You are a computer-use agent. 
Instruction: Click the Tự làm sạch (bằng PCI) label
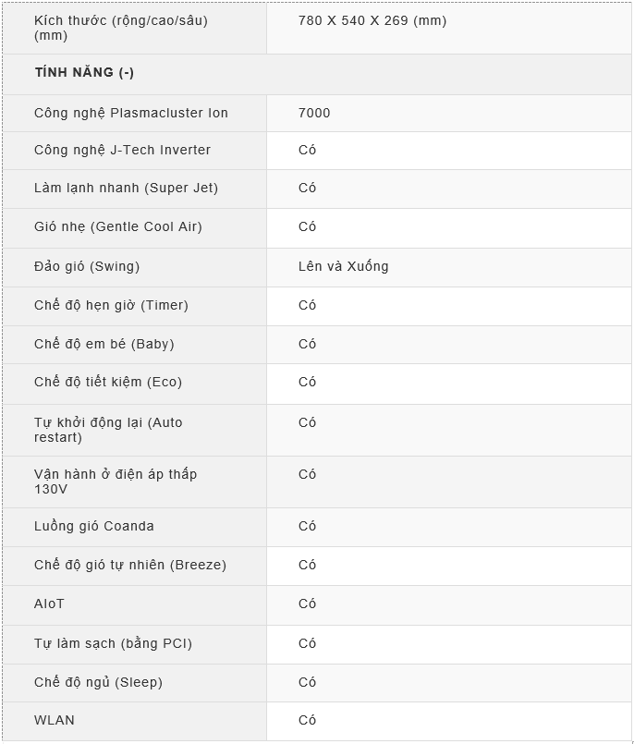pyautogui.click(x=113, y=643)
